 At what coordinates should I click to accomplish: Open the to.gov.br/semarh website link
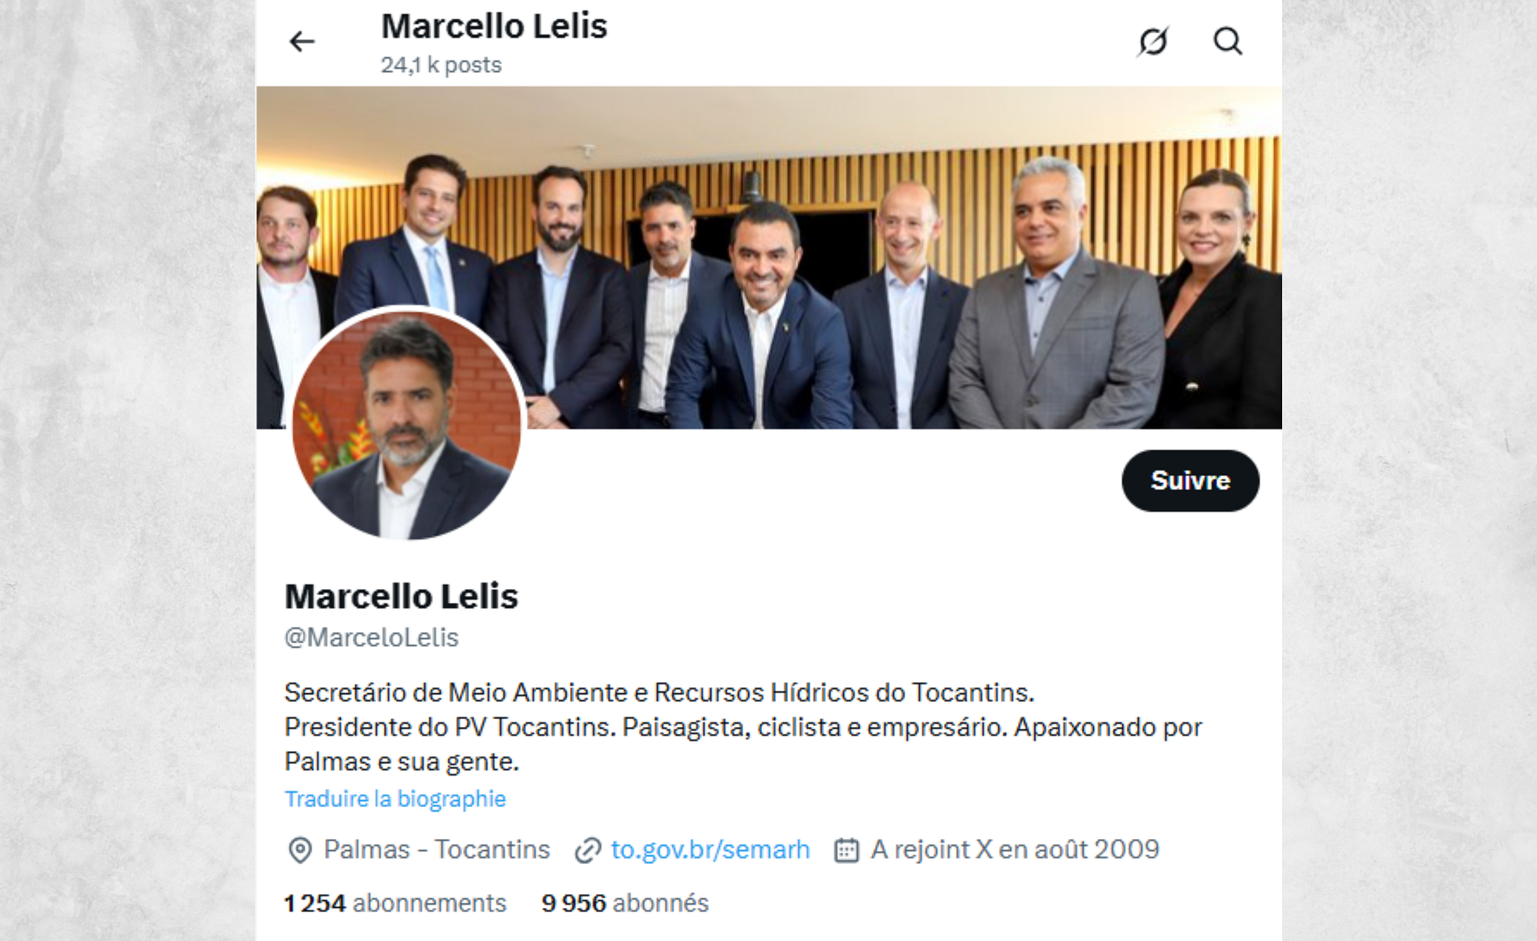[x=710, y=849]
